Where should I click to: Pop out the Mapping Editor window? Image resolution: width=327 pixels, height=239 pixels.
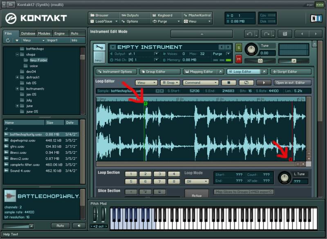tap(220, 71)
